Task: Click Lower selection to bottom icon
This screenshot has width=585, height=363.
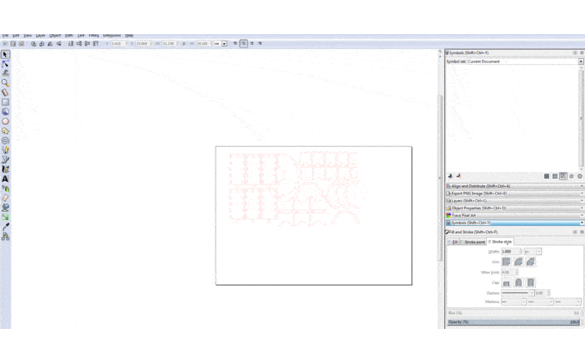Action: pos(71,43)
